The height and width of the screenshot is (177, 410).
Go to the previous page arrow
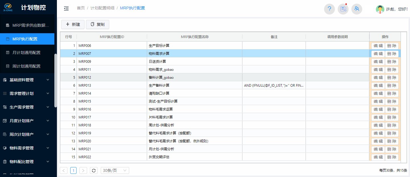[x=64, y=170]
